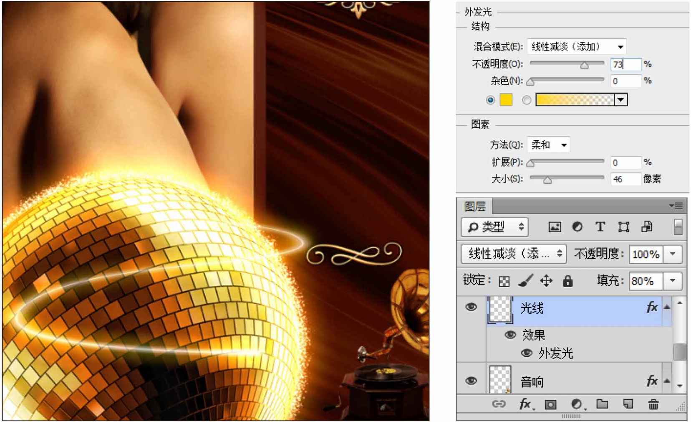Adjust the 大小 size slider handle
Screen dimensions: 691x422
coord(547,180)
